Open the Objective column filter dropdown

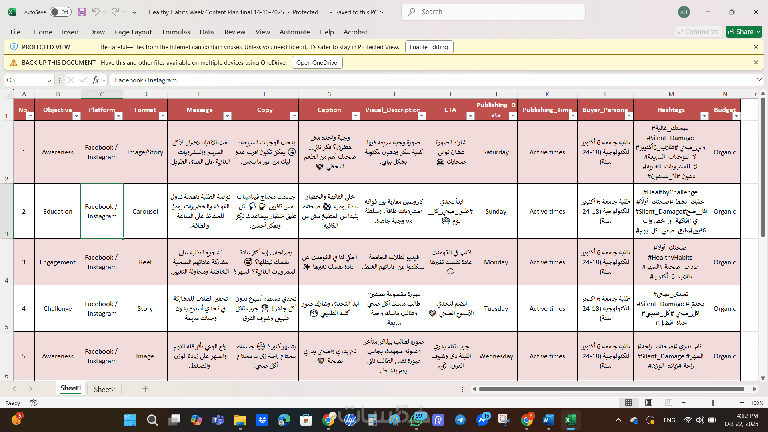pyautogui.click(x=76, y=116)
